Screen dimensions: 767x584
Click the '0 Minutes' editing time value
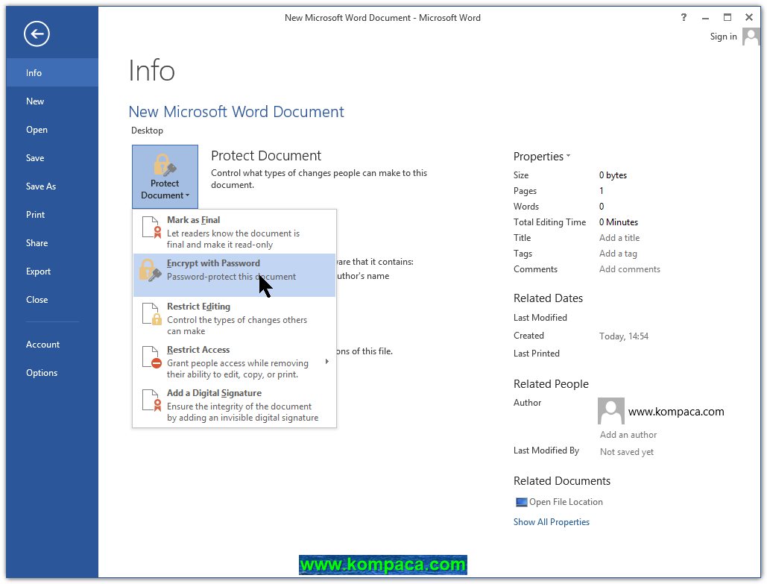point(619,222)
